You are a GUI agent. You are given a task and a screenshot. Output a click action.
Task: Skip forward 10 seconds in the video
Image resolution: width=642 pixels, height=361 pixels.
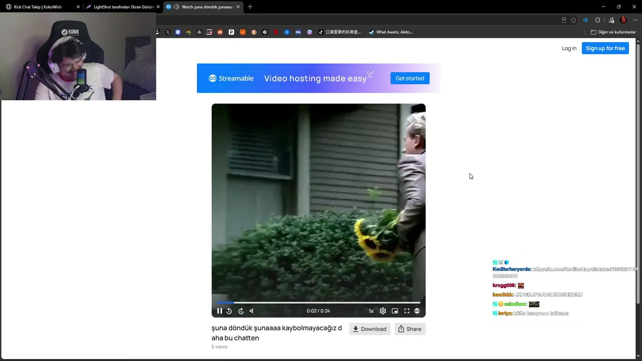[241, 311]
